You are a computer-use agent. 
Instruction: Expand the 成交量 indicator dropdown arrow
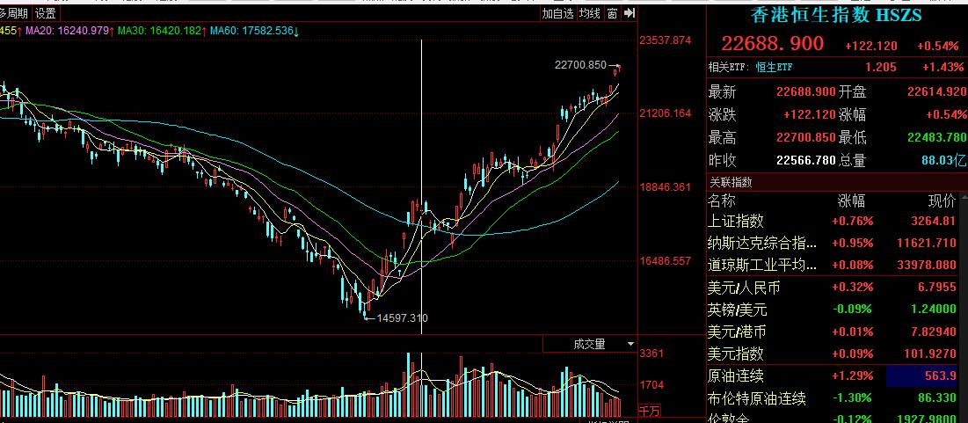pos(630,343)
